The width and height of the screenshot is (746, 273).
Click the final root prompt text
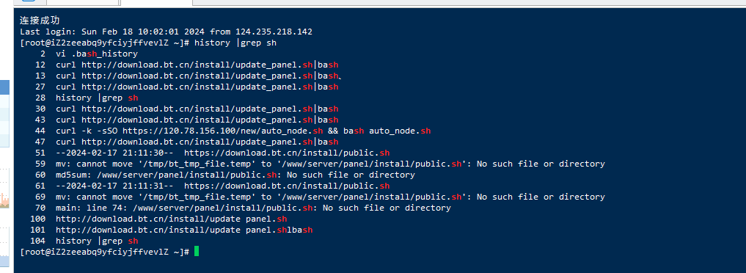pos(105,252)
